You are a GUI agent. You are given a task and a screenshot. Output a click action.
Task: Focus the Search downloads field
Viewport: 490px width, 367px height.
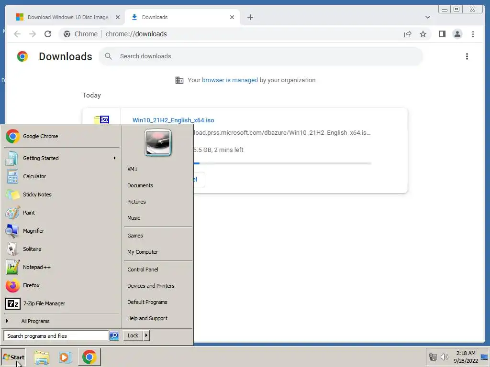point(261,56)
